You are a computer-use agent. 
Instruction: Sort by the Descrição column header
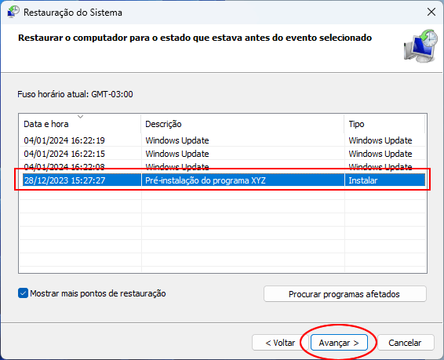click(x=242, y=124)
